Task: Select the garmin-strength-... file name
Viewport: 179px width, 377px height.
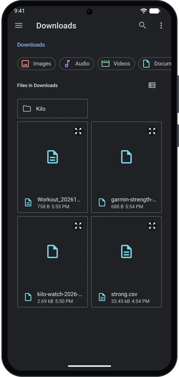Action: [x=133, y=200]
